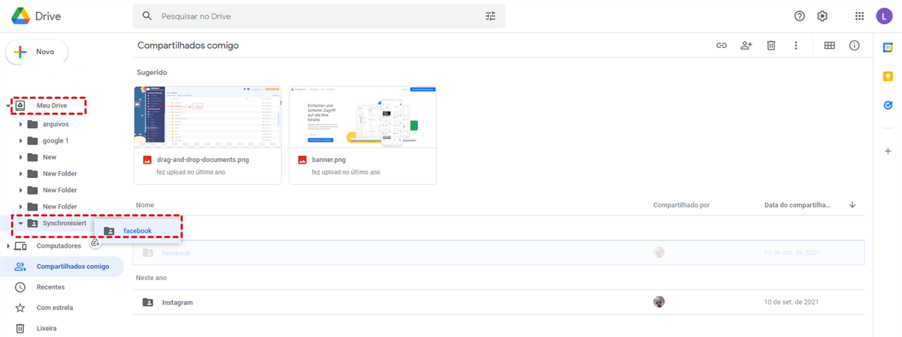Image resolution: width=902 pixels, height=337 pixels.
Task: Select the Synchronisiert folder
Action: point(63,223)
